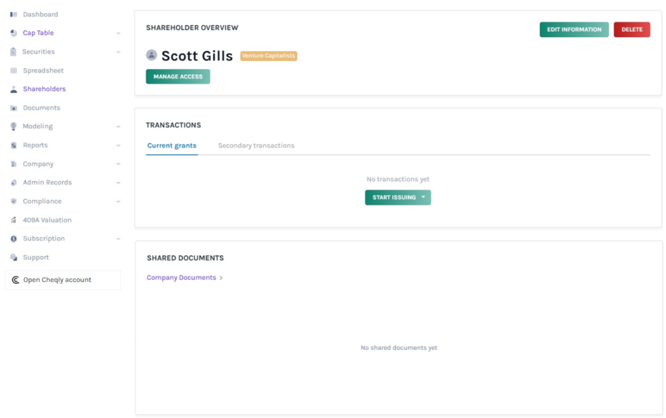
Task: Click the Venture Capitalists tag
Action: click(269, 56)
